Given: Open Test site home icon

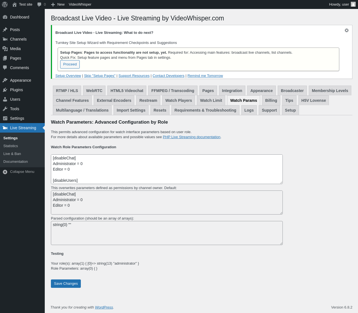Looking at the screenshot, I should pos(15,4).
